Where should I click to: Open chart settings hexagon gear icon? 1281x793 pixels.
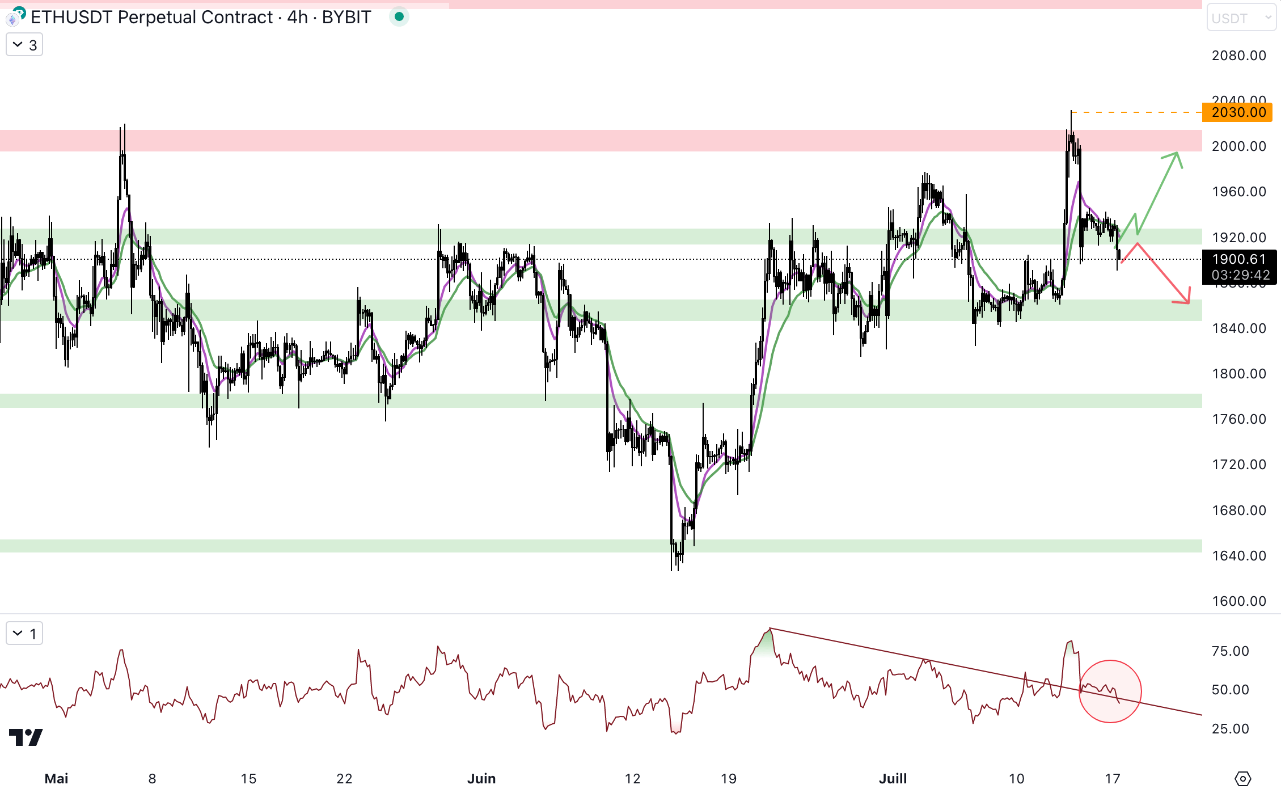pos(1242,778)
